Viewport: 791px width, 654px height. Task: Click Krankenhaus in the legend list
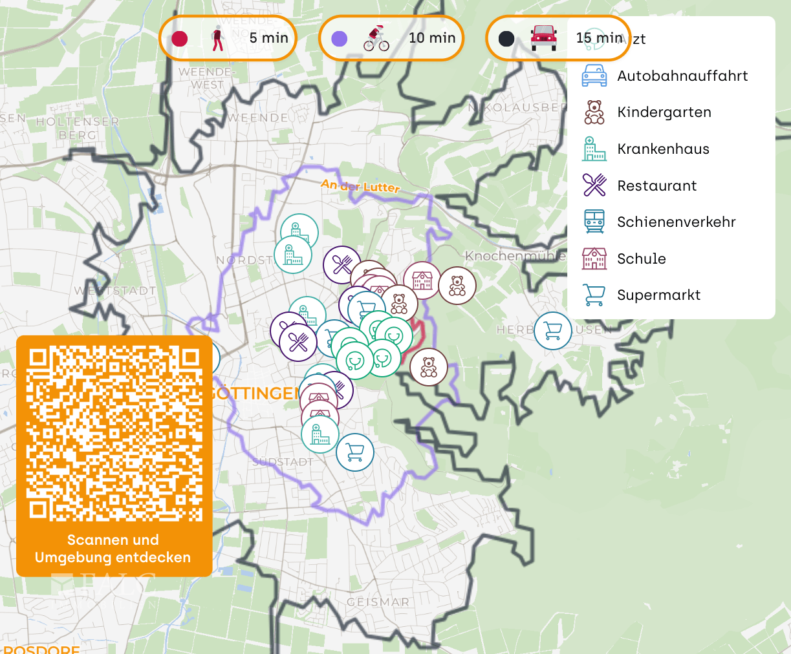pos(645,149)
